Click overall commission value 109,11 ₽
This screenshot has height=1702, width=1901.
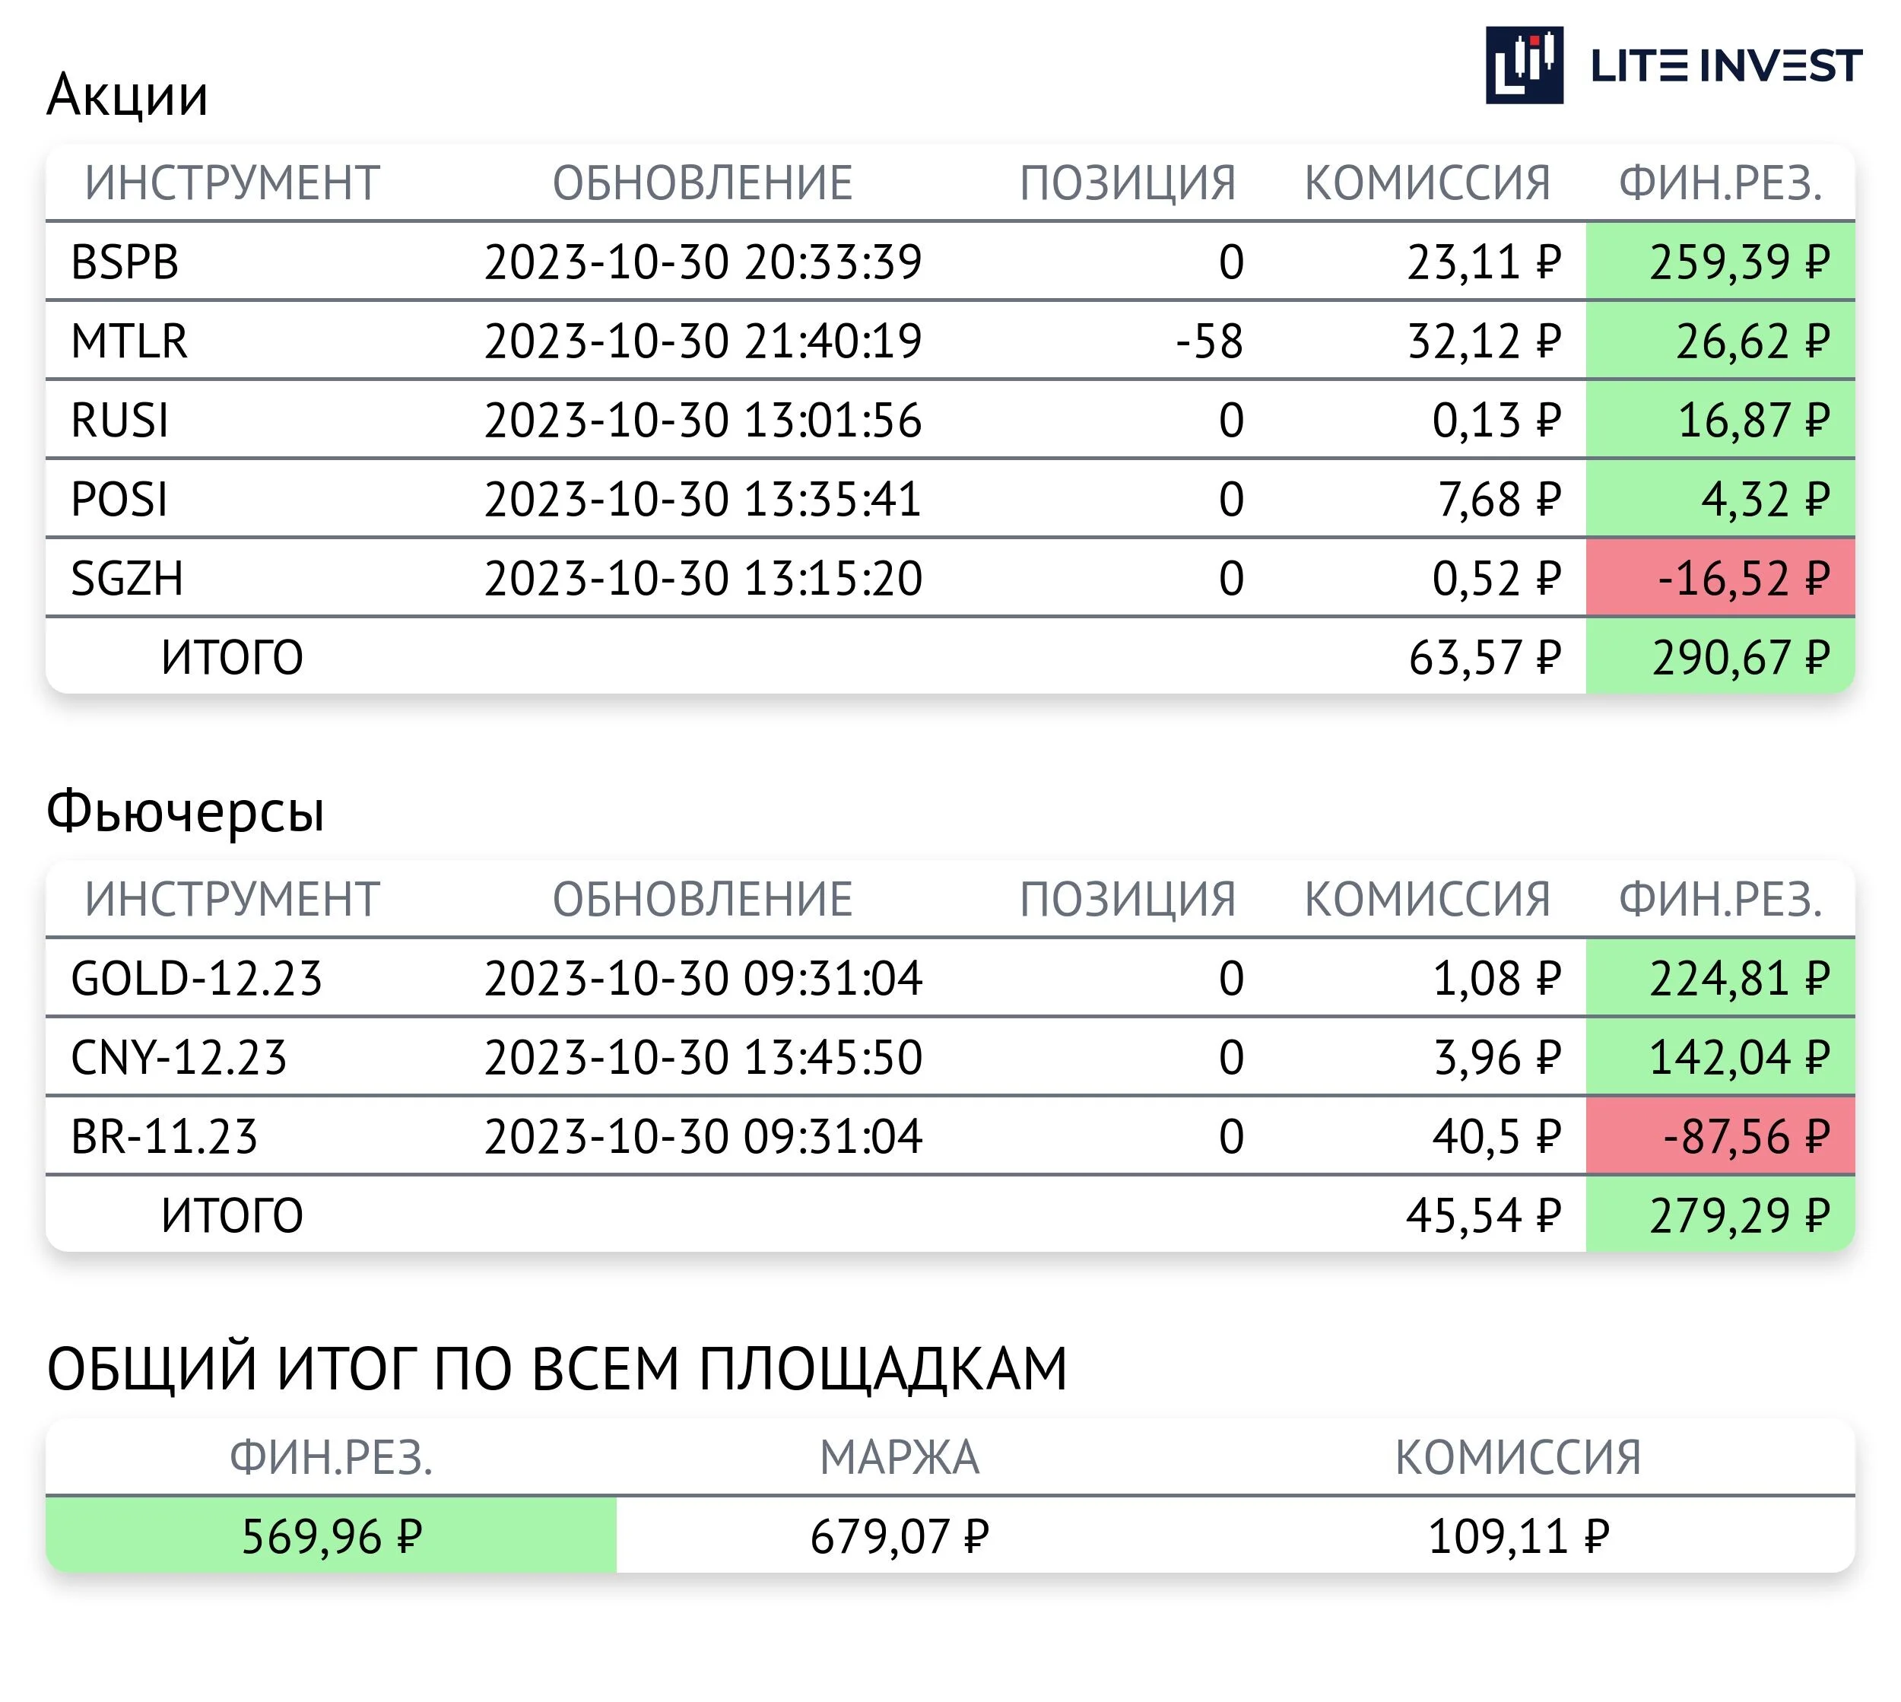pyautogui.click(x=1518, y=1536)
